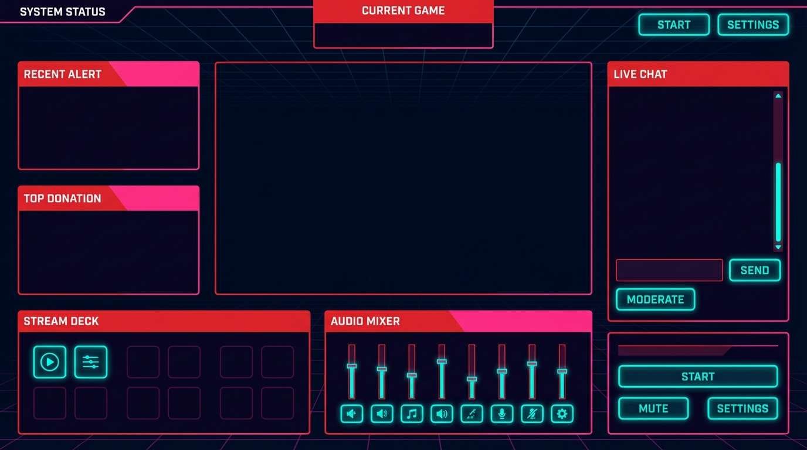
Task: Open the mixer sliders icon in Stream Deck
Action: click(x=90, y=362)
